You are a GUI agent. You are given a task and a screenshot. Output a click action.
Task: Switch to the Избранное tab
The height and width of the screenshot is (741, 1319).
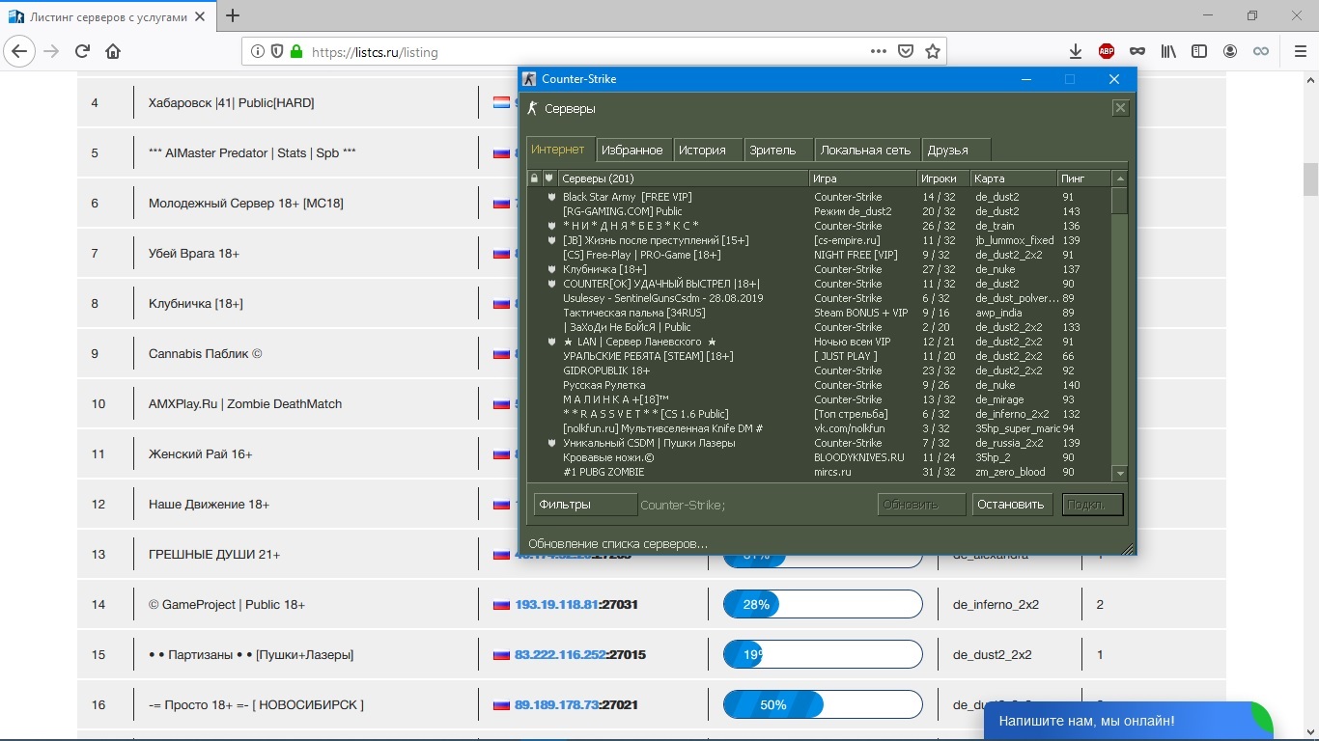click(632, 150)
